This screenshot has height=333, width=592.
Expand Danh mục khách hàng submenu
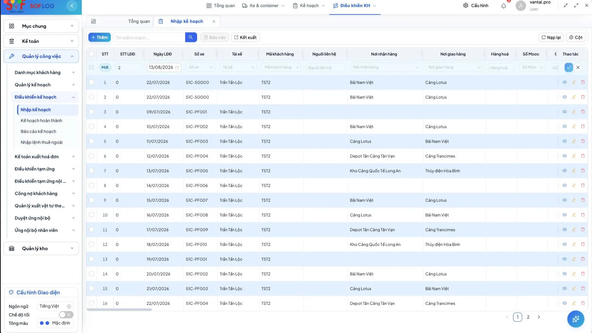coord(44,73)
